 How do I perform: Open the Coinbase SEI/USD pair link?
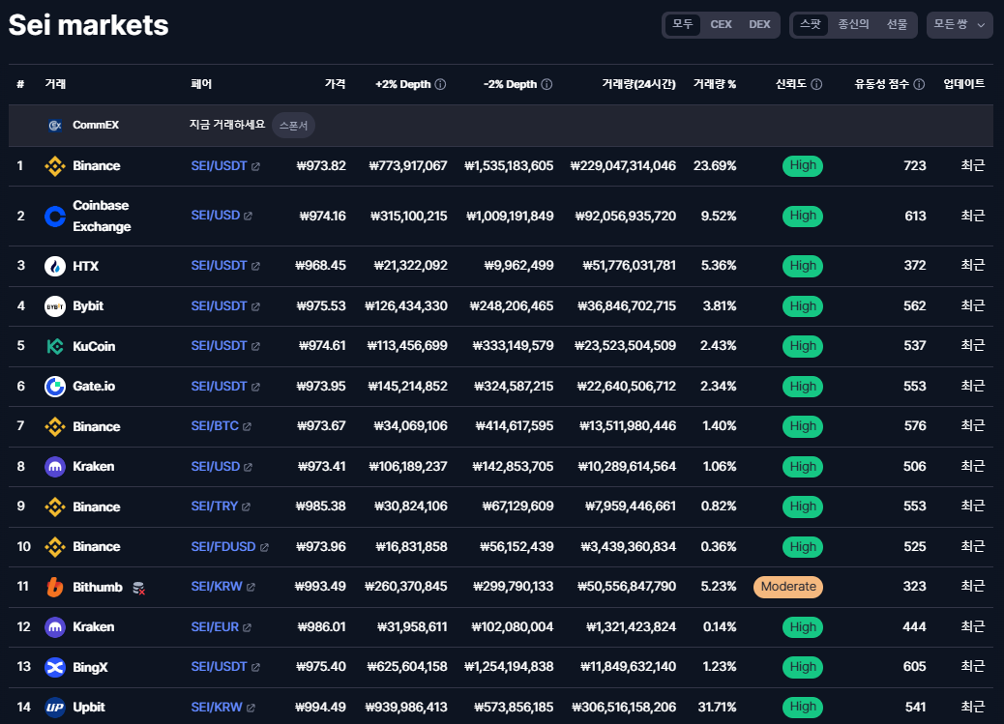pyautogui.click(x=215, y=216)
